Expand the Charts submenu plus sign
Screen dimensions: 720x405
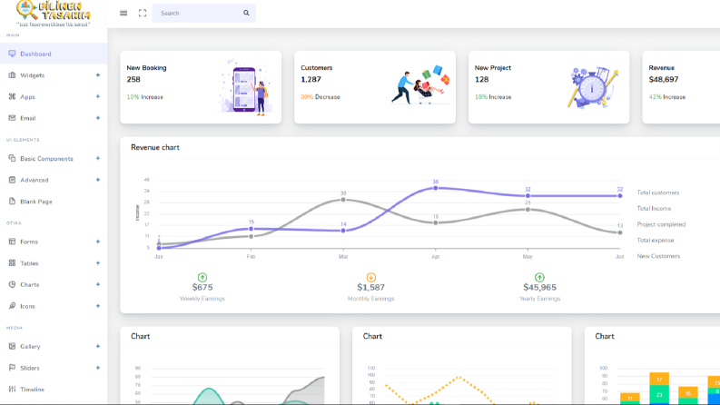[x=98, y=285]
